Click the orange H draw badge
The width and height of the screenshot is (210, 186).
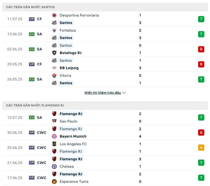201,148
